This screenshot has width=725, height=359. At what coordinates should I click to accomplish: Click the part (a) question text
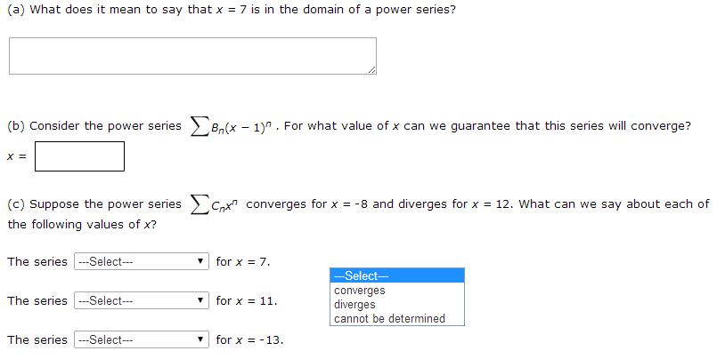coord(232,10)
